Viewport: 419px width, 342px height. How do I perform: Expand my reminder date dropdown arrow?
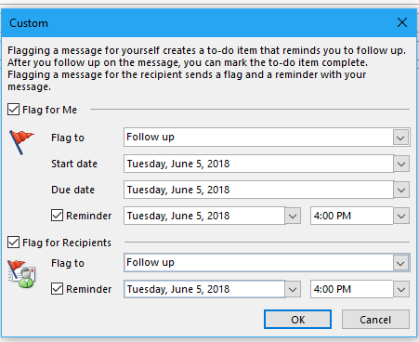click(293, 216)
